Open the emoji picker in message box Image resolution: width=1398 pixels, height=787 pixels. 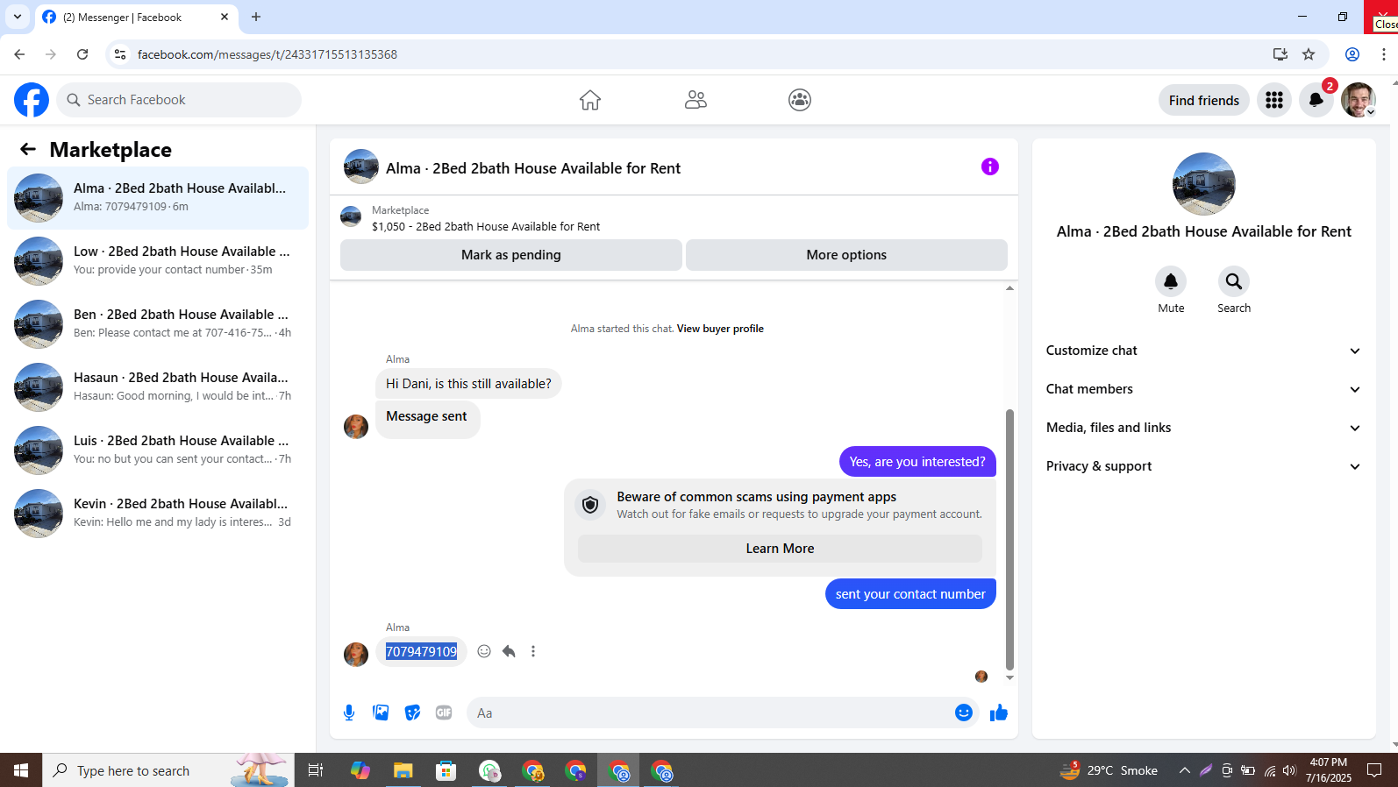[x=964, y=713]
